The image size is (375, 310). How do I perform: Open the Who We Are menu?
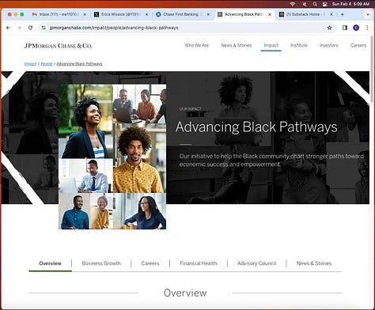(196, 45)
